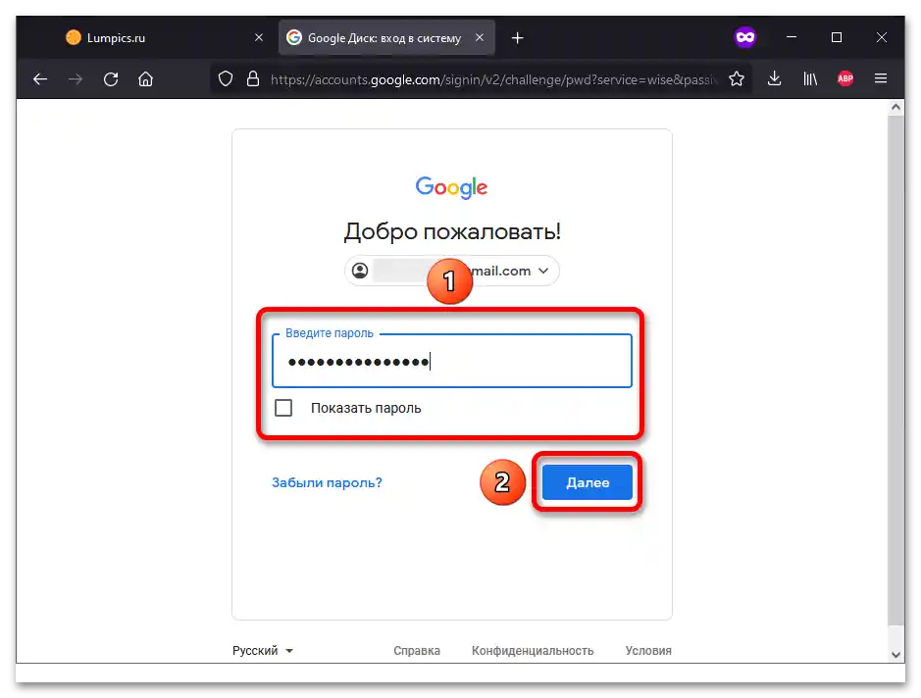921x698 pixels.
Task: Click the vertical scrollbar thumb
Action: coord(895,371)
